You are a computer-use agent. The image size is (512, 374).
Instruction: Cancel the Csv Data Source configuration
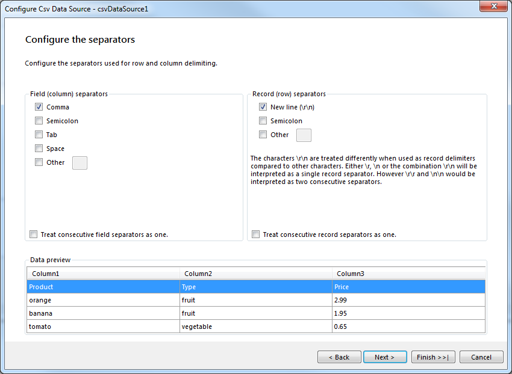pyautogui.click(x=481, y=357)
